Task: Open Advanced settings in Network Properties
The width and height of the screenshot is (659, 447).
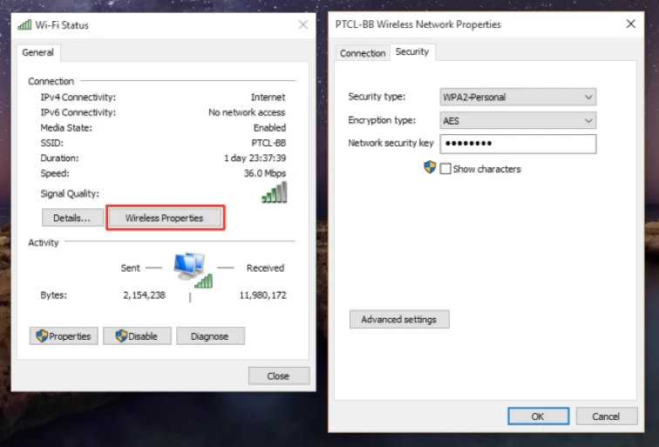Action: click(x=399, y=319)
